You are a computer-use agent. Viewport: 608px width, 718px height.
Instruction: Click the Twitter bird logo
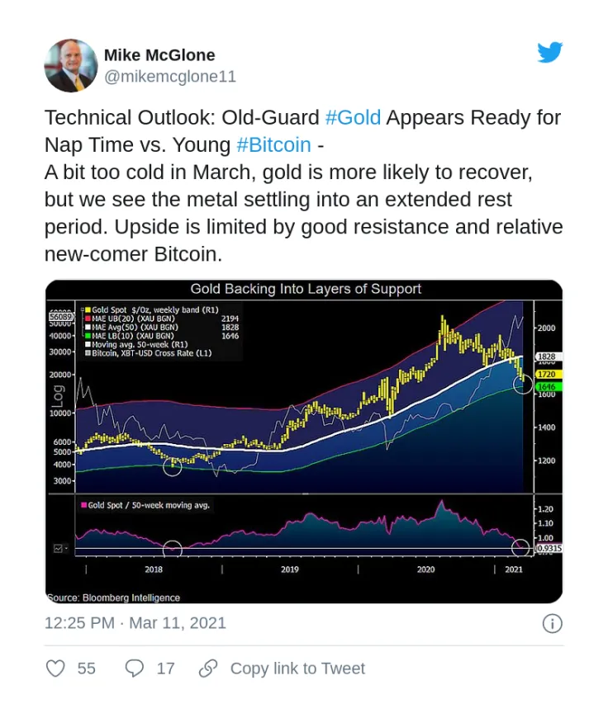click(549, 52)
